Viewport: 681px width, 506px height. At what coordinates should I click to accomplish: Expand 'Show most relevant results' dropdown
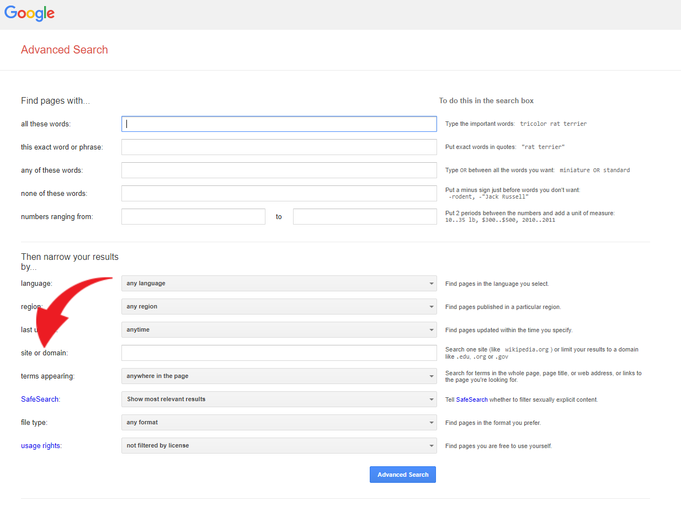tap(279, 399)
